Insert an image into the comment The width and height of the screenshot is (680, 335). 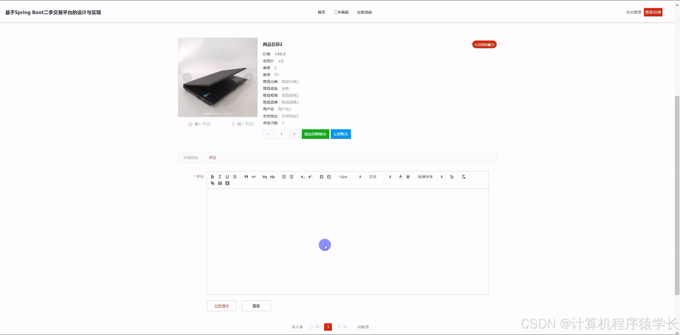tap(220, 183)
